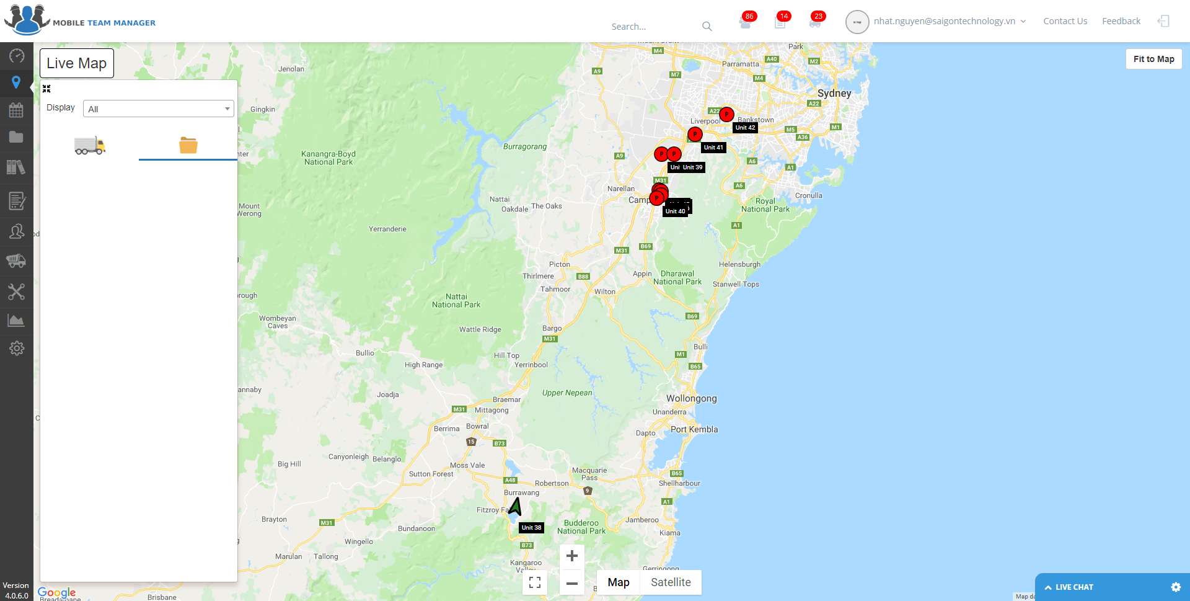Expand the user account email dropdown
This screenshot has height=601, width=1190.
[x=950, y=21]
